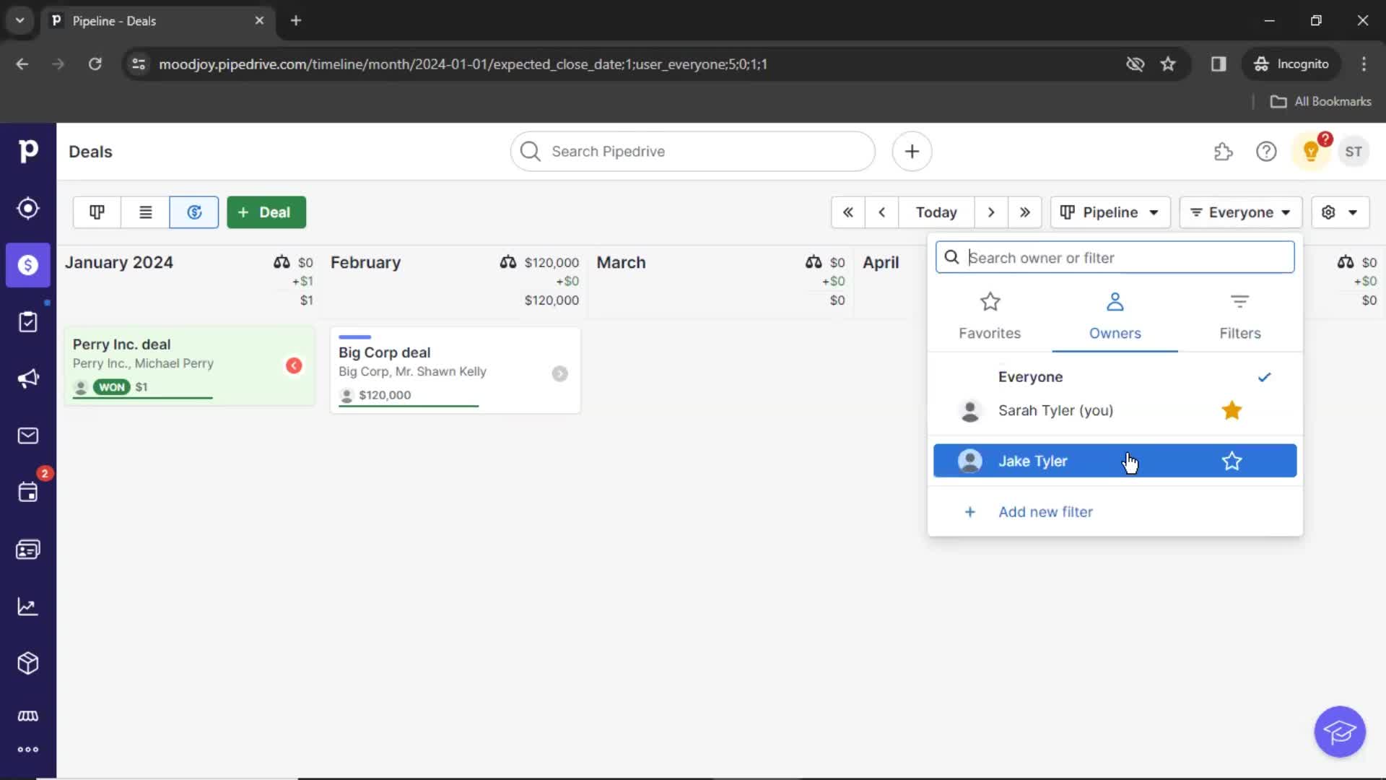Image resolution: width=1386 pixels, height=780 pixels.
Task: Jump forward with double-right arrow
Action: [1025, 212]
